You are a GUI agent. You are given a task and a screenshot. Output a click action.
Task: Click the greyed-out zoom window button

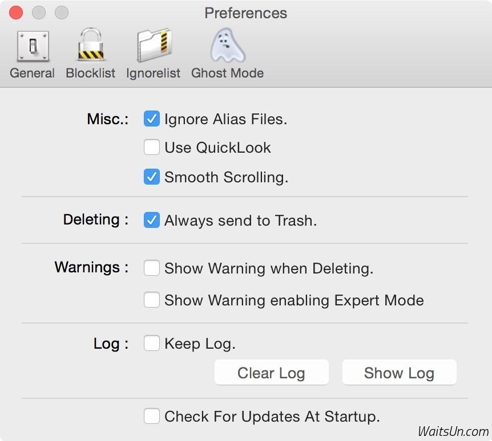tap(61, 13)
